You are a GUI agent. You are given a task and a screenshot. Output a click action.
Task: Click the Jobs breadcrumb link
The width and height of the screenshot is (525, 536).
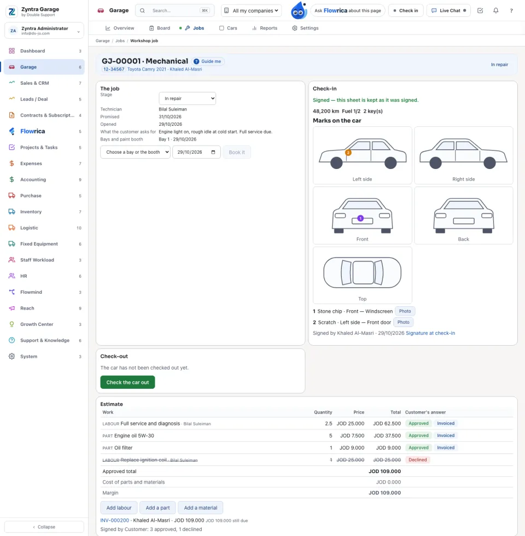click(x=120, y=40)
